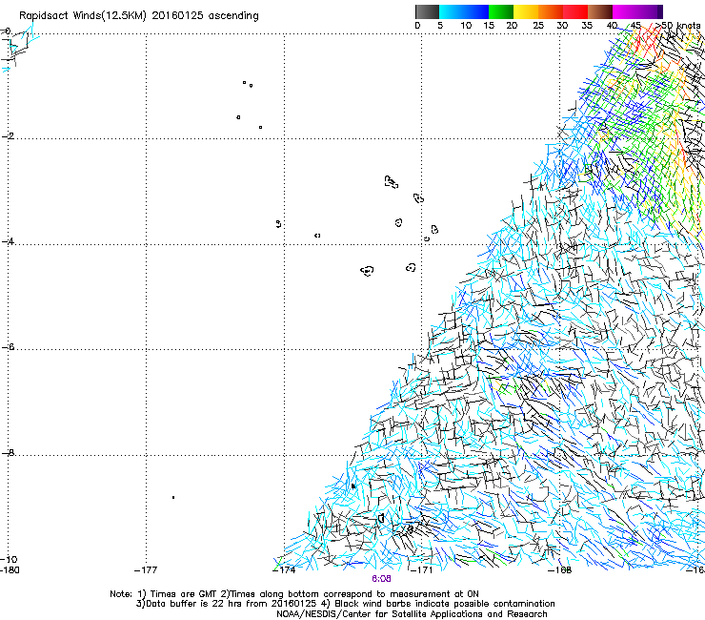This screenshot has height=620, width=705.
Task: Pick the magenta 40–45 knots legend swatch
Action: point(625,11)
